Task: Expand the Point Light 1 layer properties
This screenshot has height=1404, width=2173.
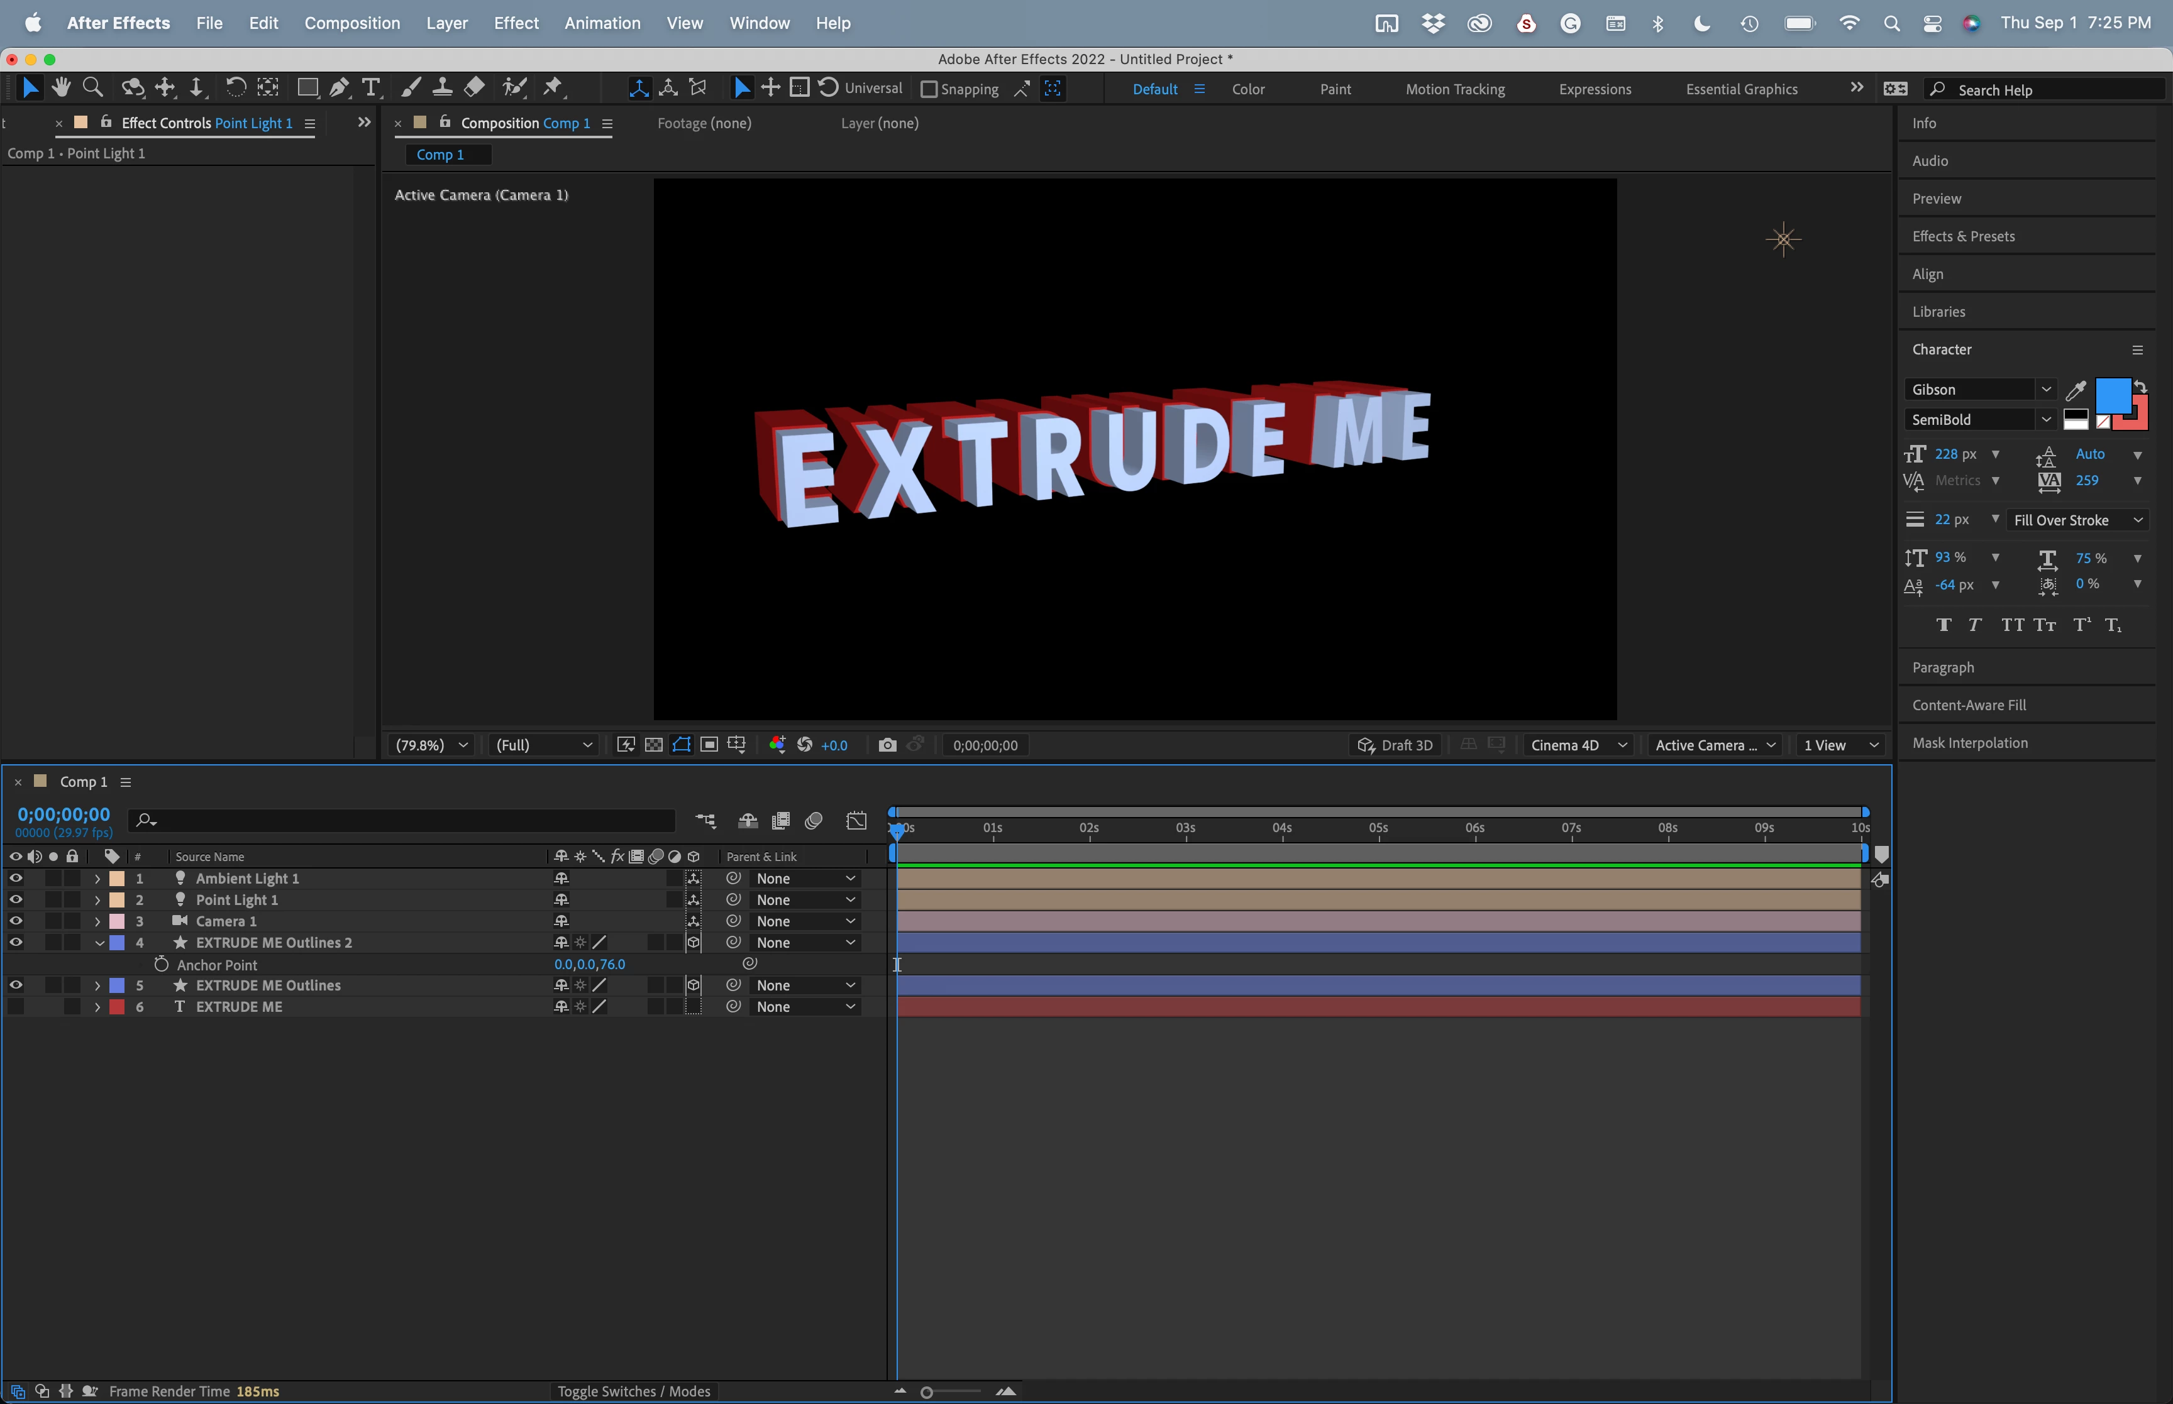Action: pos(97,900)
